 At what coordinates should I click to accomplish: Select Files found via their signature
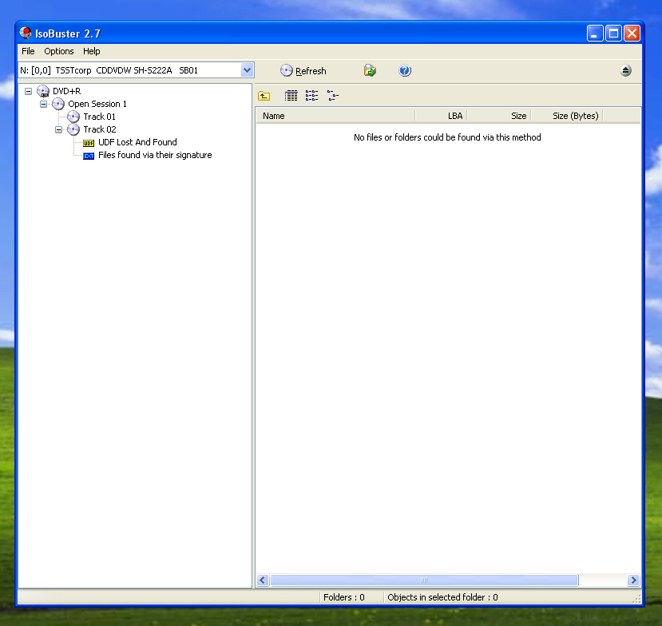coord(155,155)
